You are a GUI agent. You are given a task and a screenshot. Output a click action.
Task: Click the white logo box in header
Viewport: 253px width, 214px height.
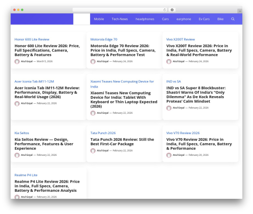(81, 19)
